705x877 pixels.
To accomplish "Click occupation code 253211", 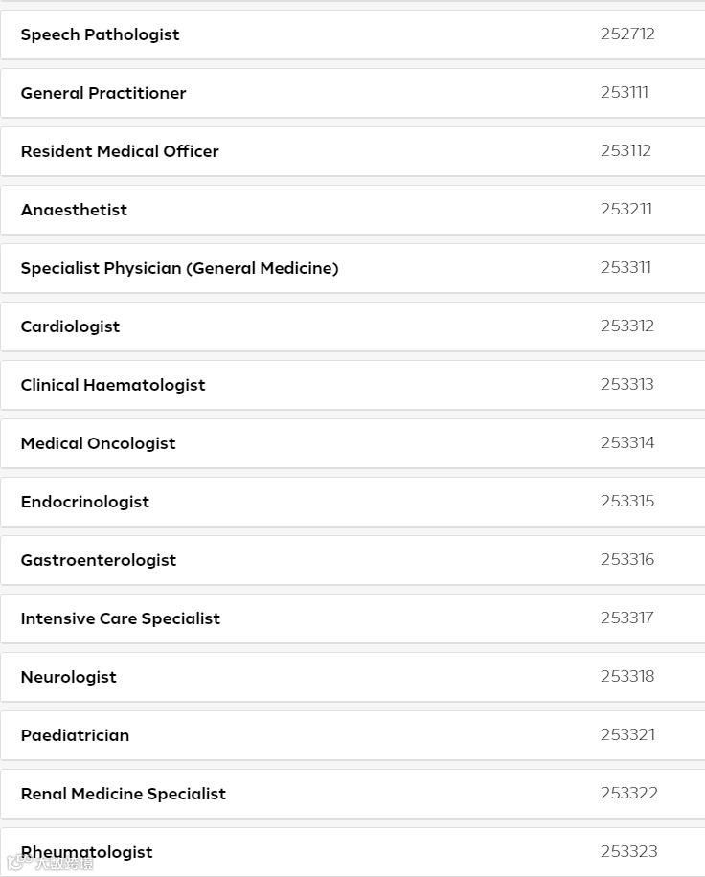I will [626, 209].
